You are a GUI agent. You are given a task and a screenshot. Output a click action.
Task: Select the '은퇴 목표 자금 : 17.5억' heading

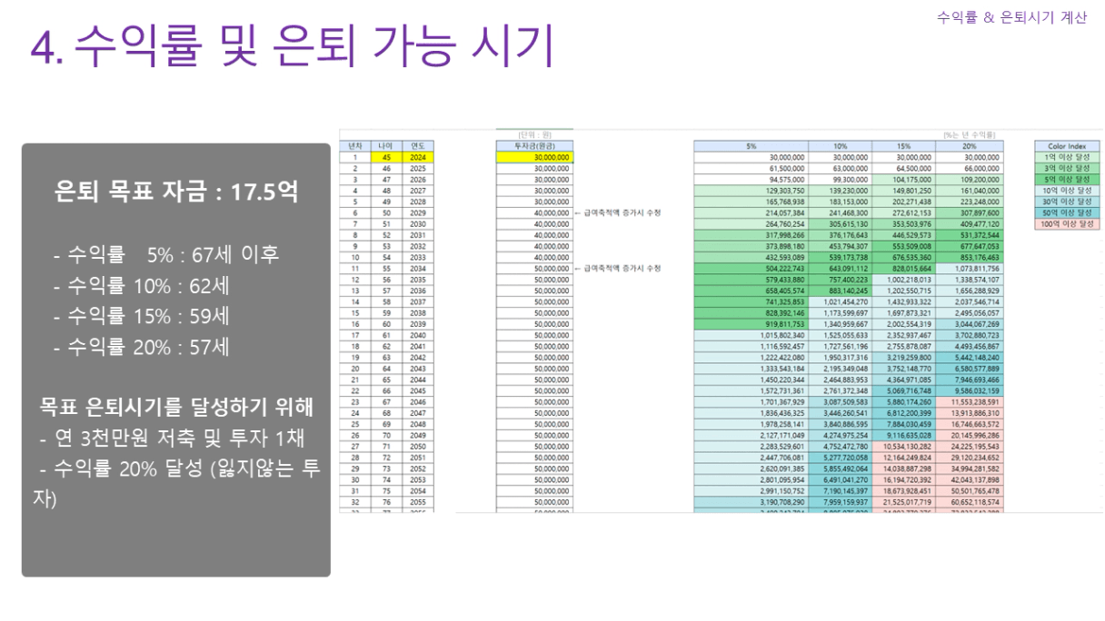click(175, 192)
